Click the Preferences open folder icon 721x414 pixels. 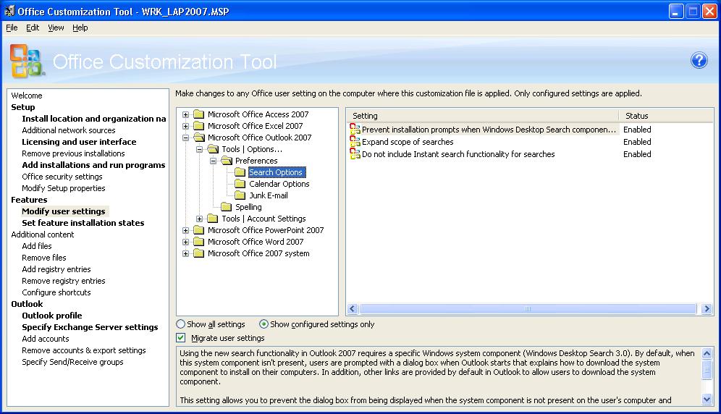click(x=227, y=161)
